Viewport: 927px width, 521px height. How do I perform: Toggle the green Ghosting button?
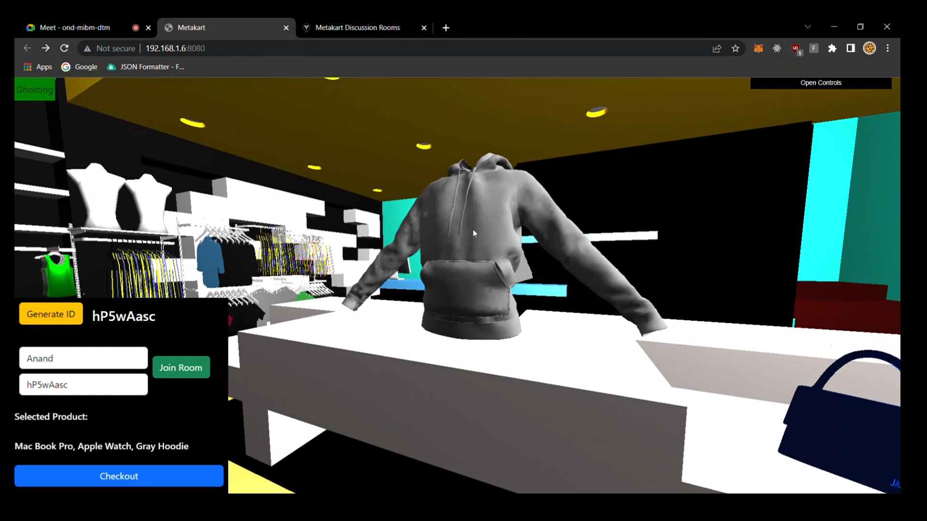35,90
